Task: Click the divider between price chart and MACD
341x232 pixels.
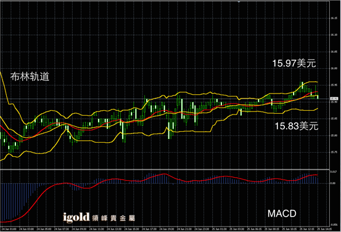Action: pos(165,169)
